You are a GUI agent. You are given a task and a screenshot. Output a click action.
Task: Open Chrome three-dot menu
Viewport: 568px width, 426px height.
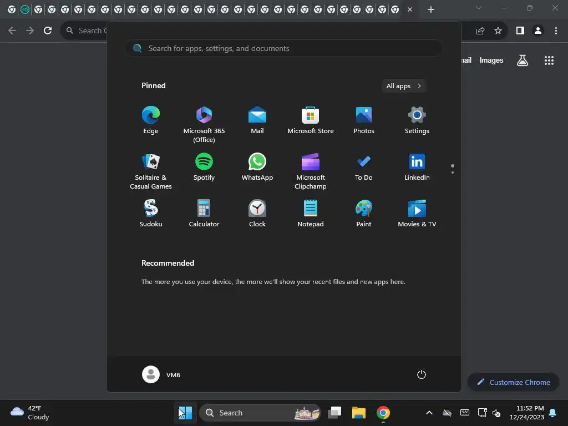click(556, 31)
